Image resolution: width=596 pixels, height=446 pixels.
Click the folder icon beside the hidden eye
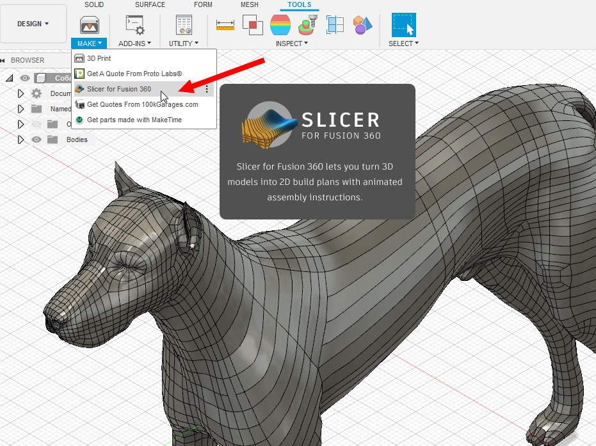click(x=52, y=124)
